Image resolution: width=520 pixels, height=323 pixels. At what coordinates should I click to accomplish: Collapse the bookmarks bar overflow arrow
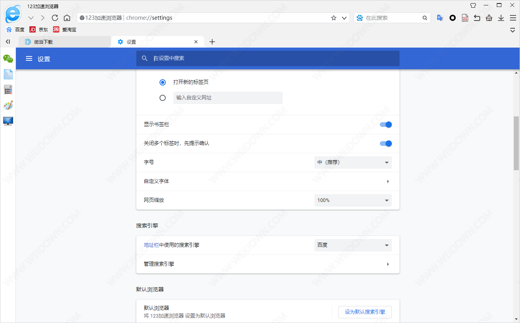513,30
